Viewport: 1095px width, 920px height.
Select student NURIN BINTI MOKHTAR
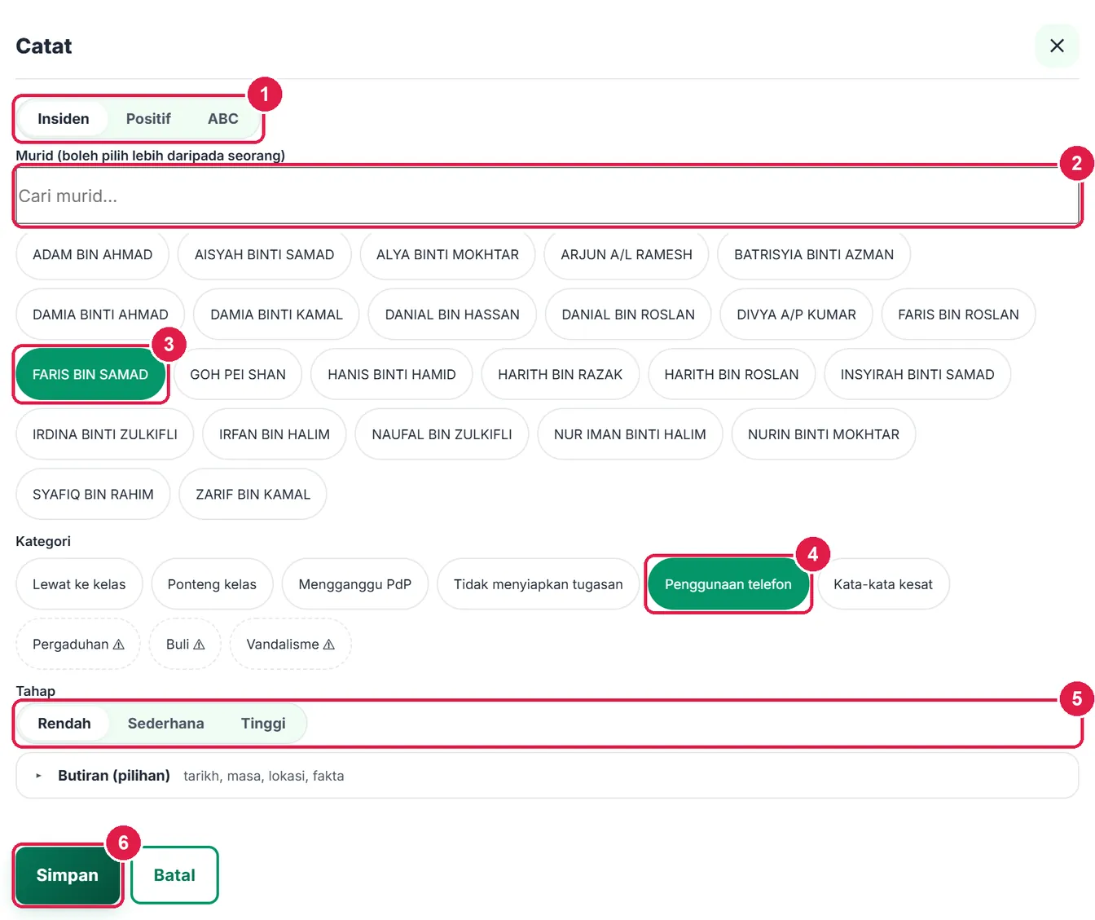(824, 434)
